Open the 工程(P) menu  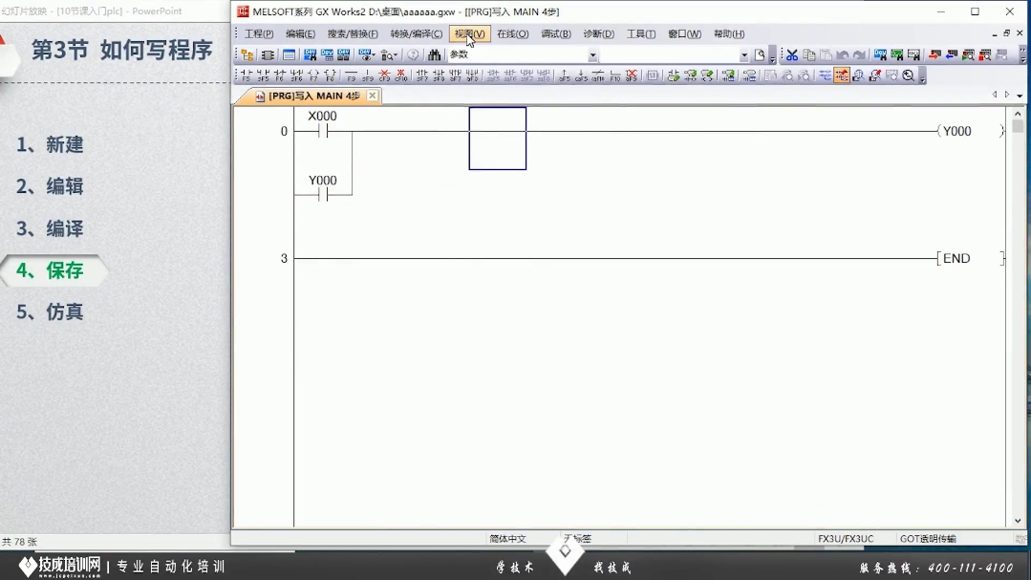[259, 33]
